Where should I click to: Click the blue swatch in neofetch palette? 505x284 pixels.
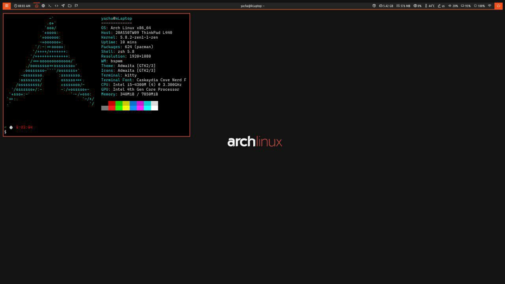[133, 106]
